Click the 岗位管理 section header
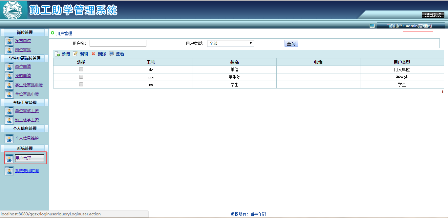The width and height of the screenshot is (448, 218). click(25, 32)
